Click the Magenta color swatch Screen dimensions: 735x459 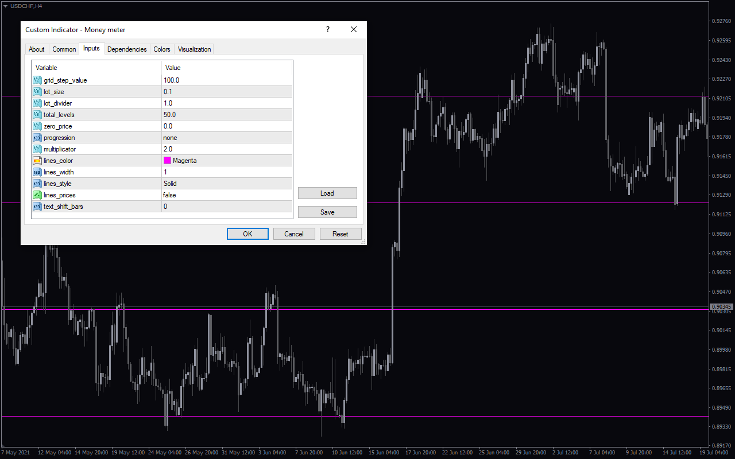click(167, 161)
